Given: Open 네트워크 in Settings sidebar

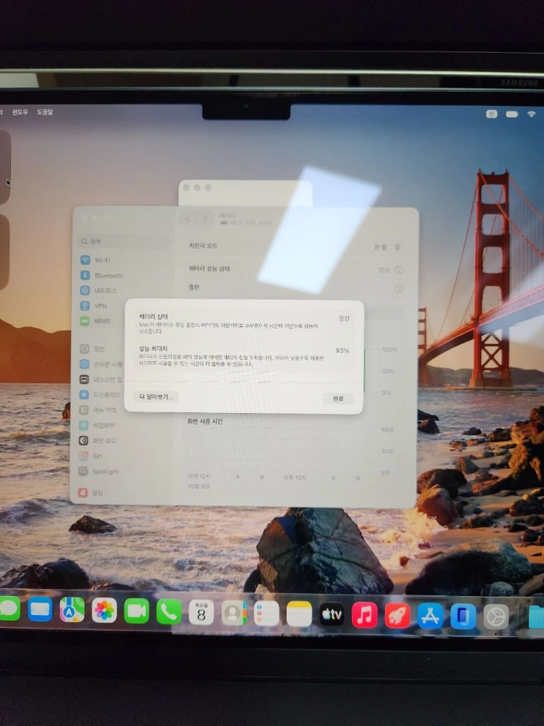Looking at the screenshot, I should click(x=99, y=291).
